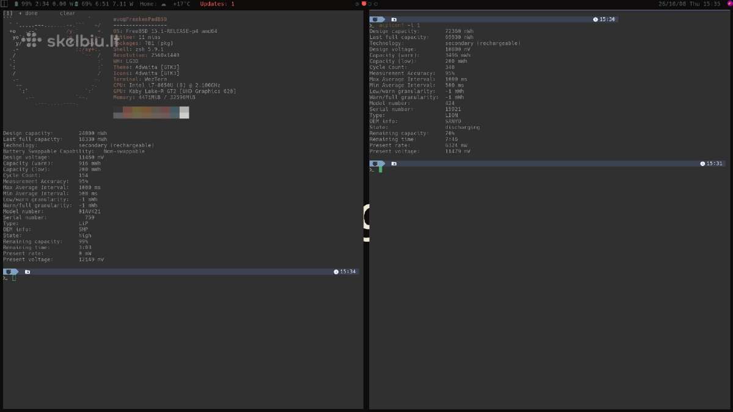Click the battery icon showing 99%
733x412 pixels.
(16, 4)
